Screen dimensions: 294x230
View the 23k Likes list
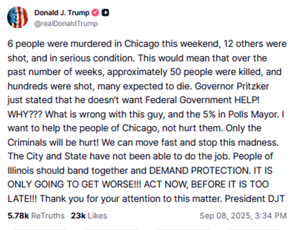click(89, 216)
